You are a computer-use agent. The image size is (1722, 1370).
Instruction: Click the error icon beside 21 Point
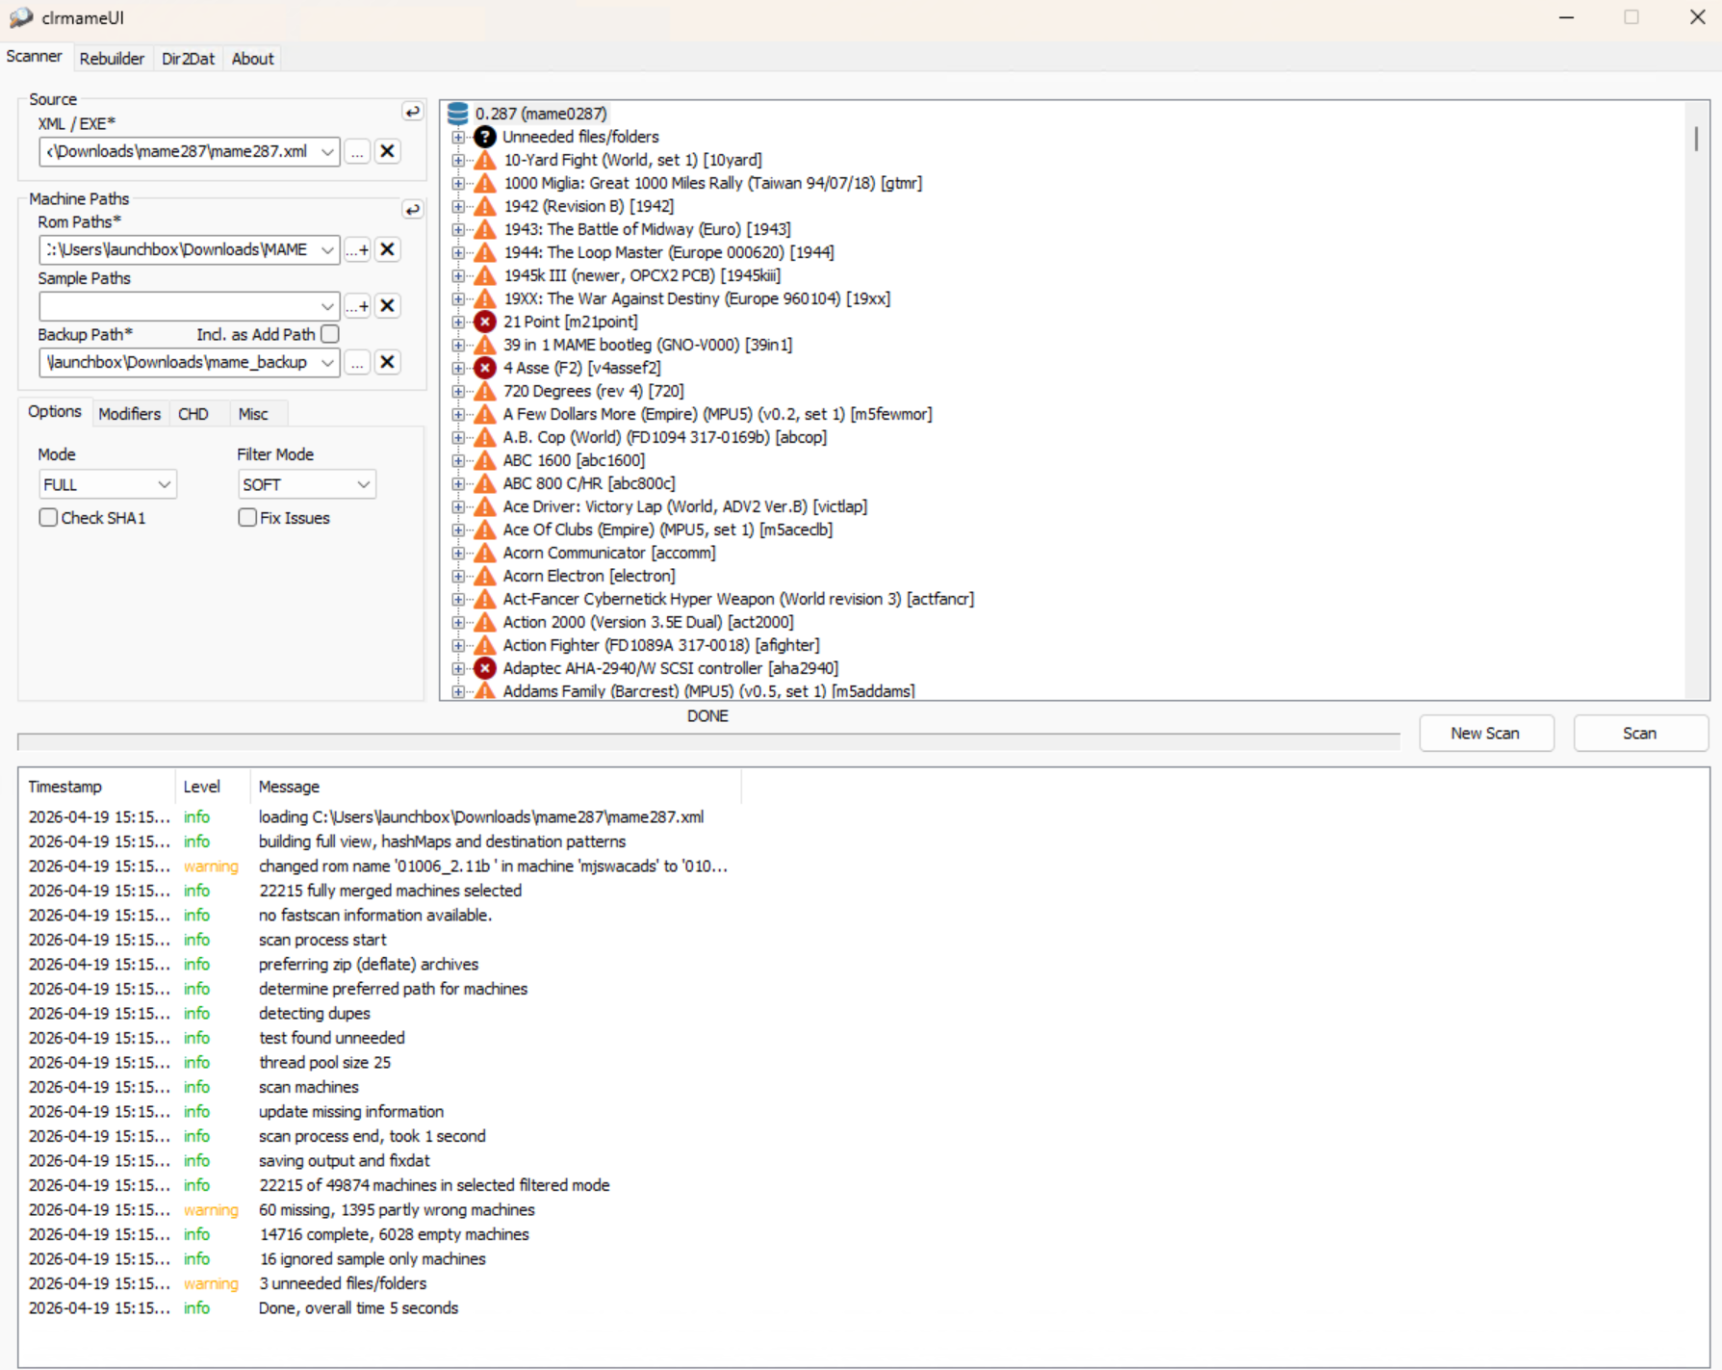[x=485, y=322]
